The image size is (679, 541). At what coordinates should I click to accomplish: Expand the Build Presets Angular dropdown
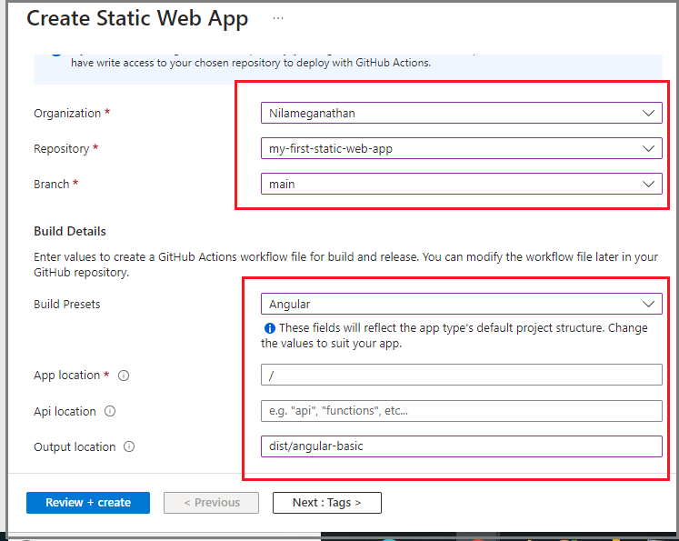[x=461, y=304]
